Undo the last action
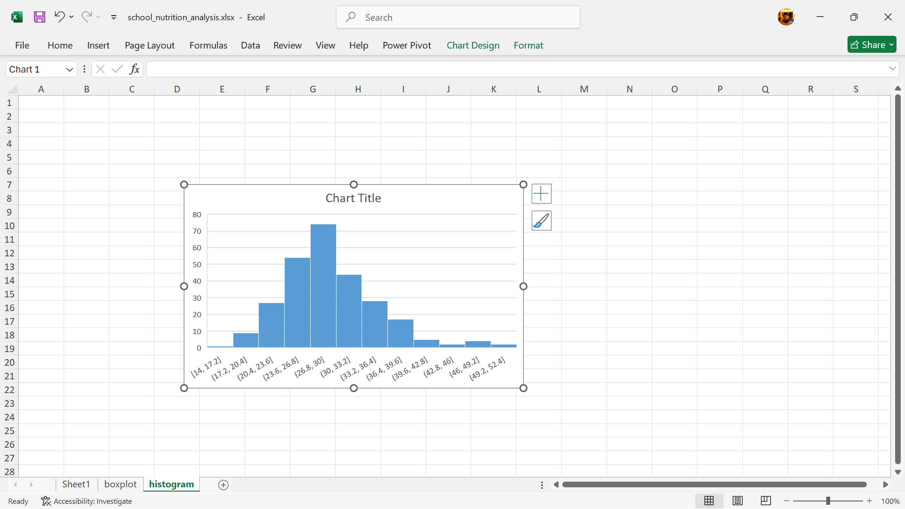Image resolution: width=905 pixels, height=509 pixels. 59,17
